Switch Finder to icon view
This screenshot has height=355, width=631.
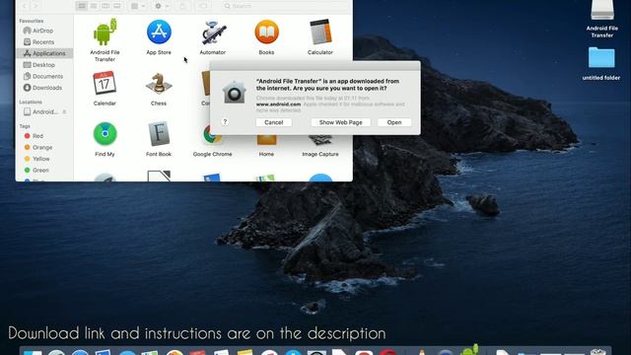82,6
